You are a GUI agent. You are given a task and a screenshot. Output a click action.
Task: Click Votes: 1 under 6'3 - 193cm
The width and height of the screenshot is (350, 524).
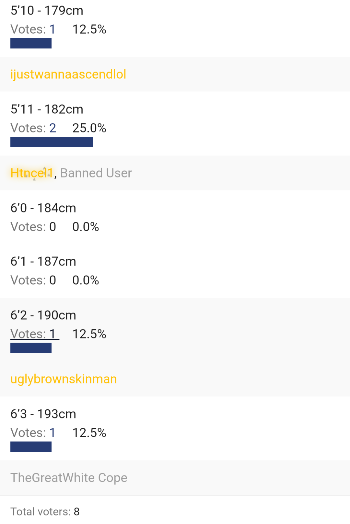(x=33, y=433)
